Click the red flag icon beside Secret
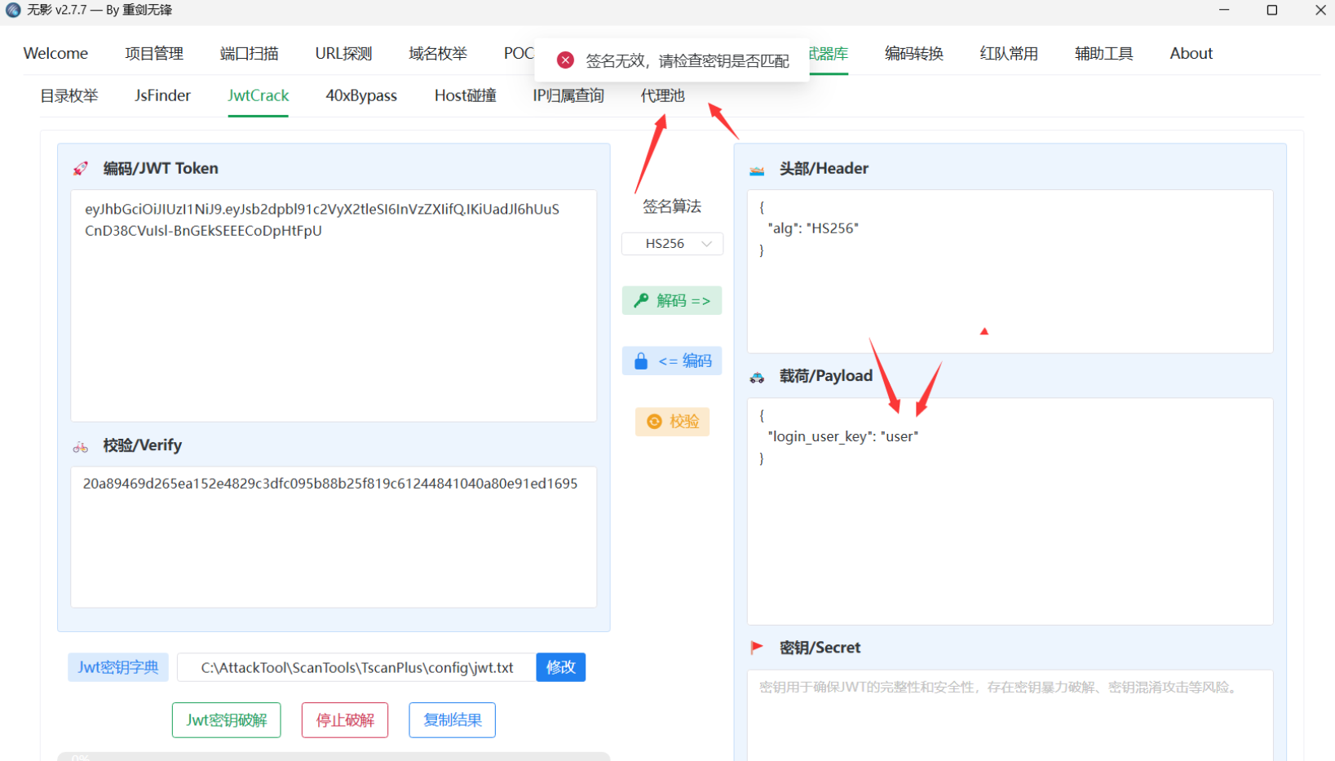 (757, 648)
